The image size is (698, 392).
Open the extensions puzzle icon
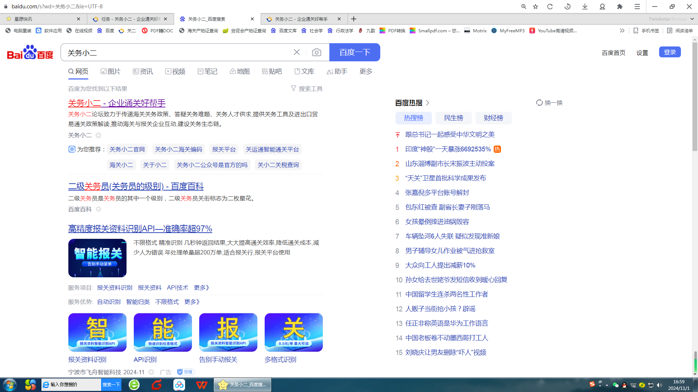(620, 7)
